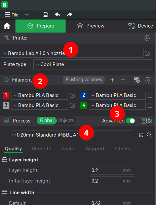Expand the dropdown arrow next to File
156x205 pixels.
coord(27,15)
